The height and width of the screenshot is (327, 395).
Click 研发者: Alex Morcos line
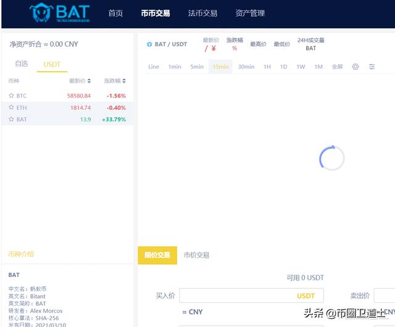tap(35, 311)
